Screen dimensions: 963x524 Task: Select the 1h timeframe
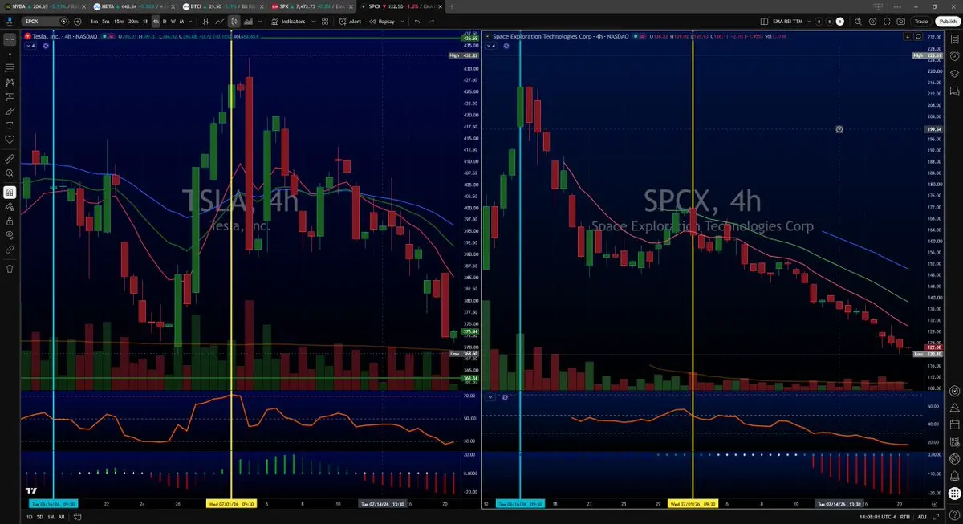click(145, 21)
